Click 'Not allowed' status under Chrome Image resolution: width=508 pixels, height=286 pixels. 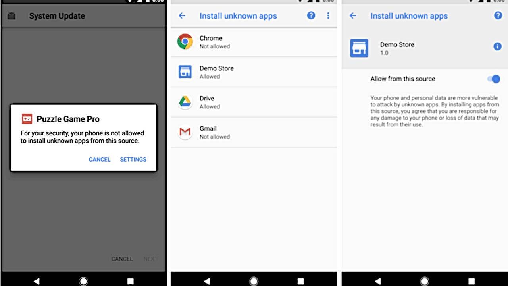click(x=215, y=46)
